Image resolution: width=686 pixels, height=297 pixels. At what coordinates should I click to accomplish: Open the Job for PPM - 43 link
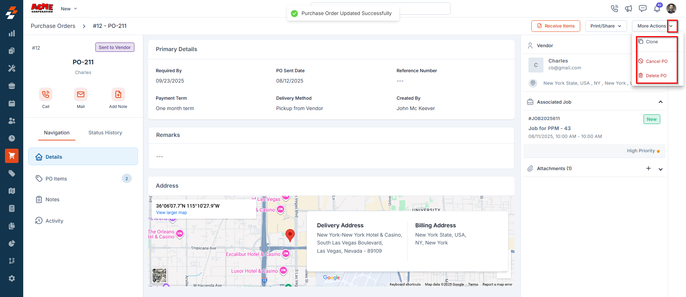pyautogui.click(x=550, y=128)
